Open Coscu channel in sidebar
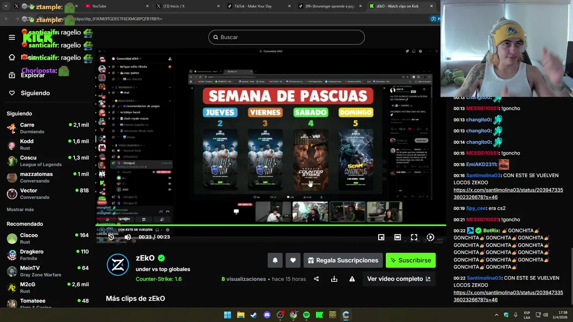This screenshot has height=322, width=573. point(47,161)
